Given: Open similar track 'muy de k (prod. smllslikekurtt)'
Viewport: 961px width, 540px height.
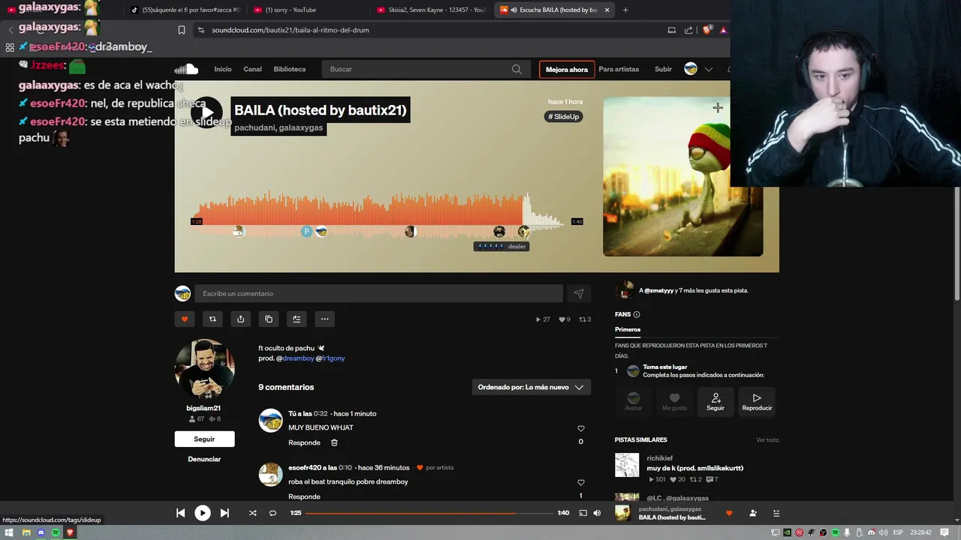Looking at the screenshot, I should (695, 468).
